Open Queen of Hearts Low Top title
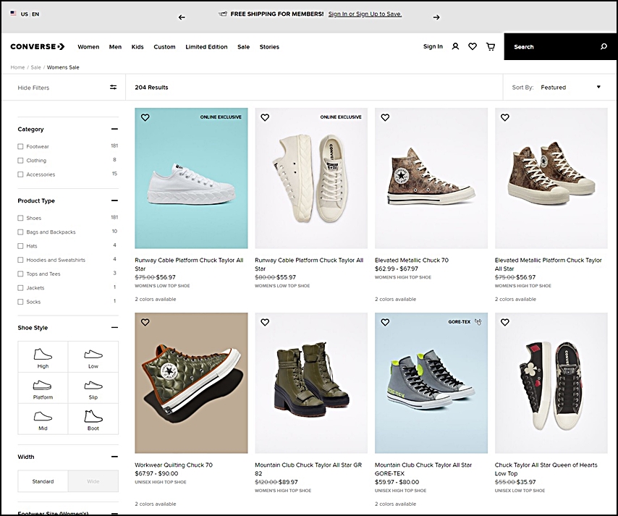 (x=546, y=469)
